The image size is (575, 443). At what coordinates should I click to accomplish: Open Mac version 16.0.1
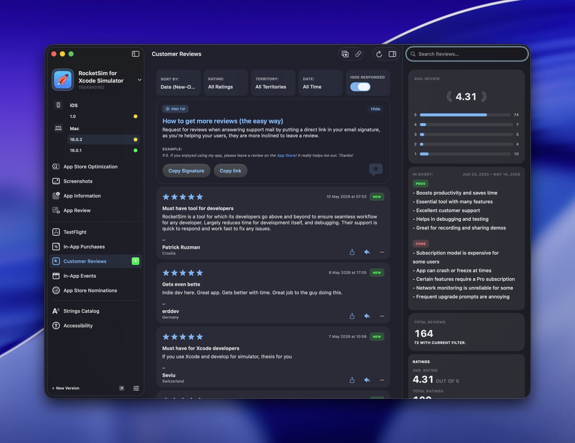point(103,151)
